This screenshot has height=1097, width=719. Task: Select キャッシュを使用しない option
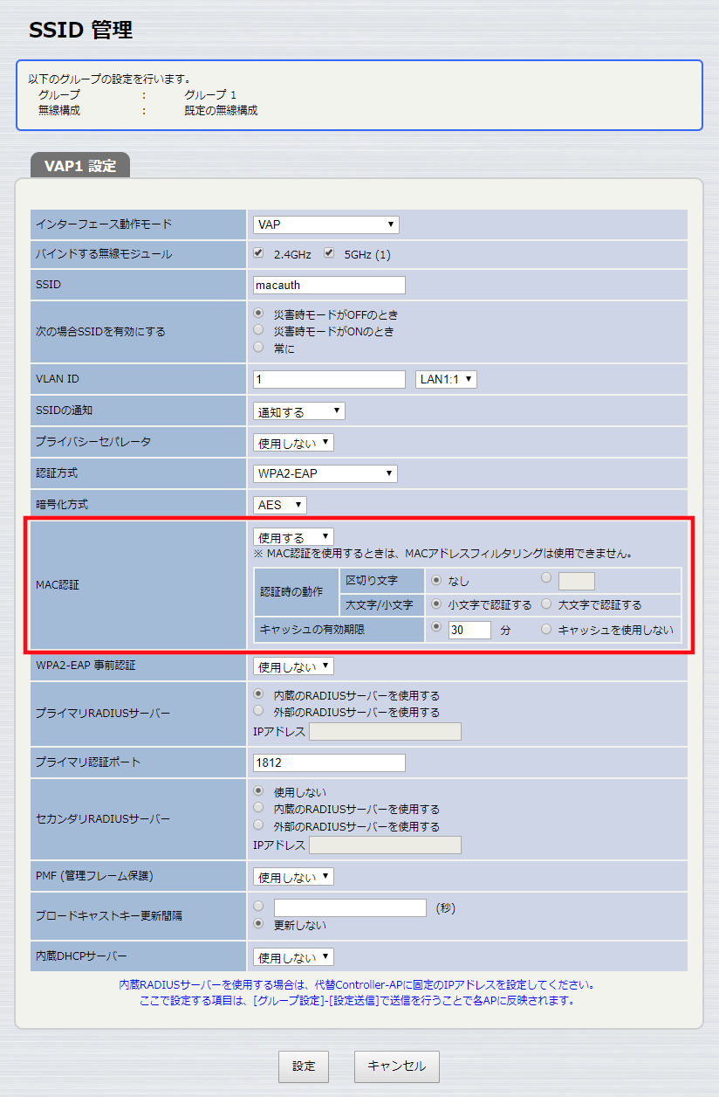pyautogui.click(x=545, y=627)
